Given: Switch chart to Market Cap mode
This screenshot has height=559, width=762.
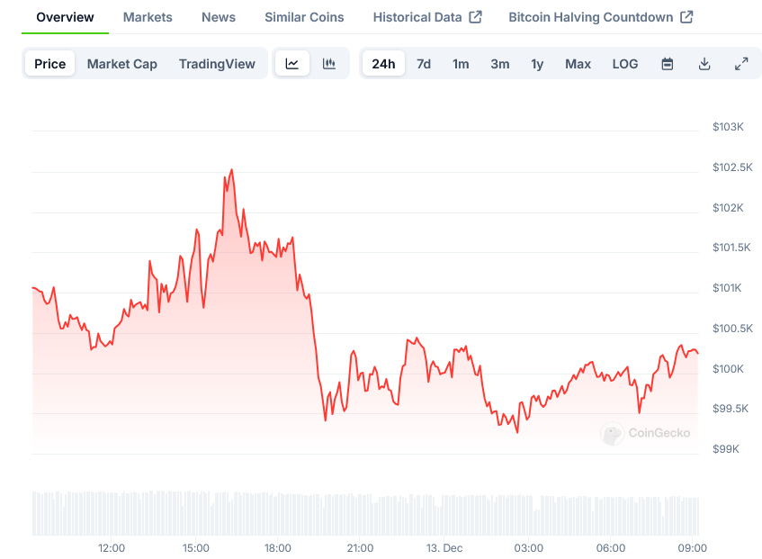Looking at the screenshot, I should (122, 64).
